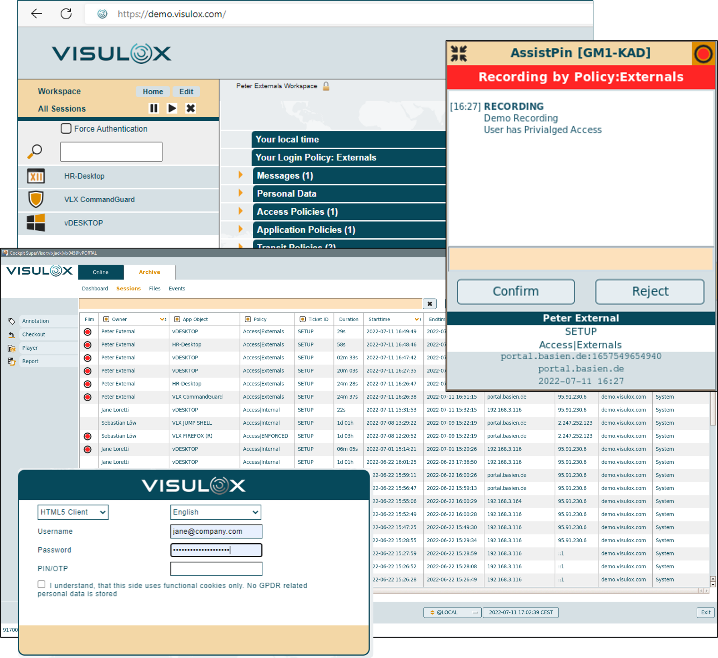Click the pause all sessions icon
718x658 pixels.
click(154, 108)
